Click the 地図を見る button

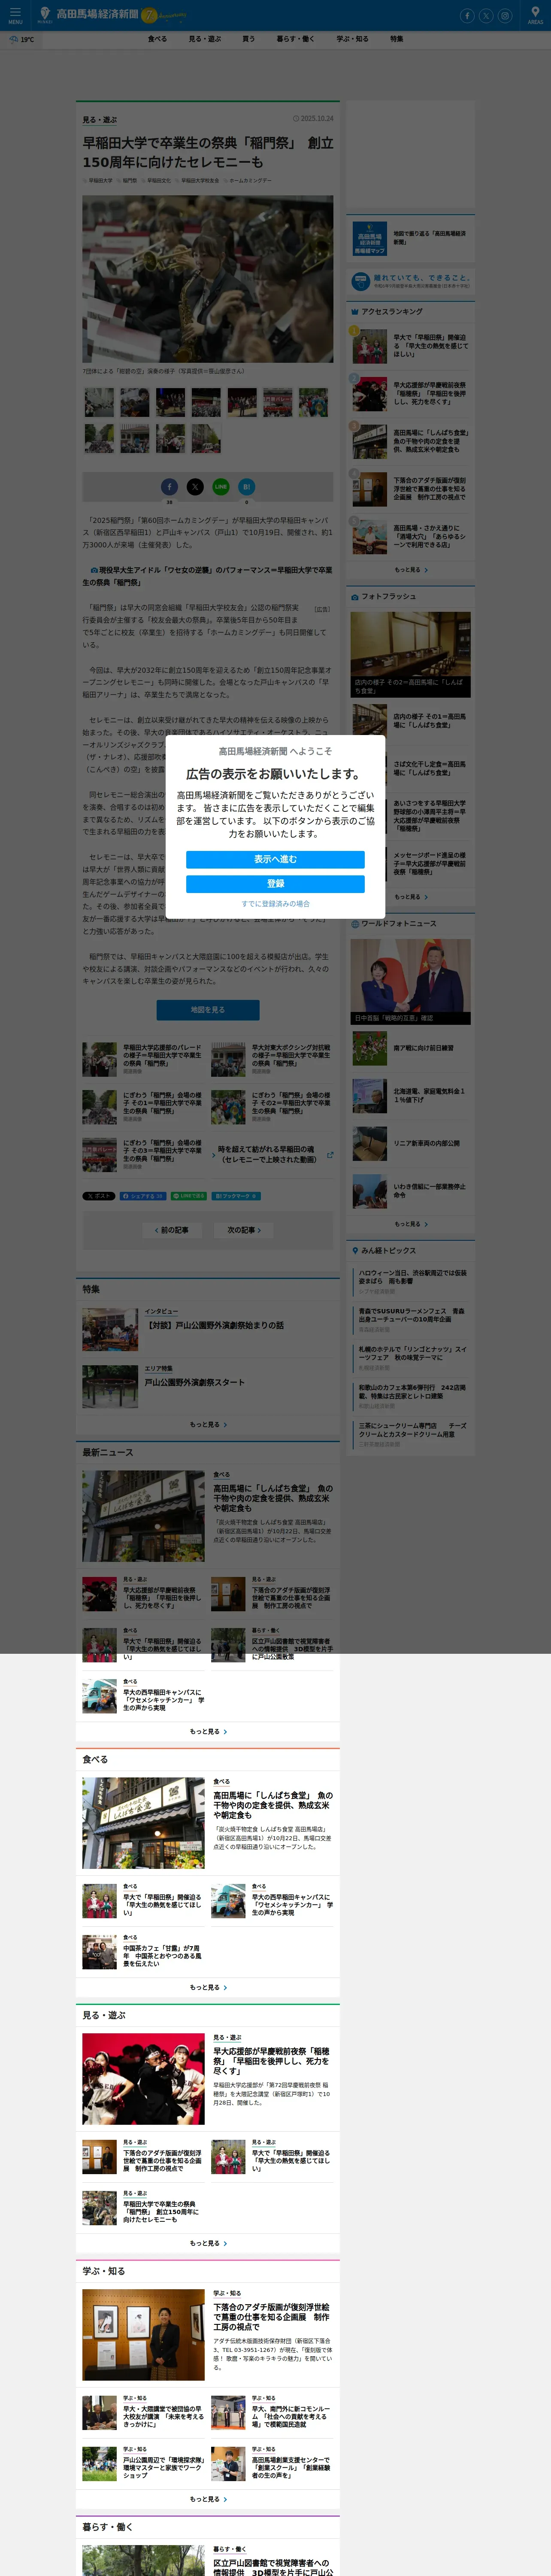[208, 1010]
